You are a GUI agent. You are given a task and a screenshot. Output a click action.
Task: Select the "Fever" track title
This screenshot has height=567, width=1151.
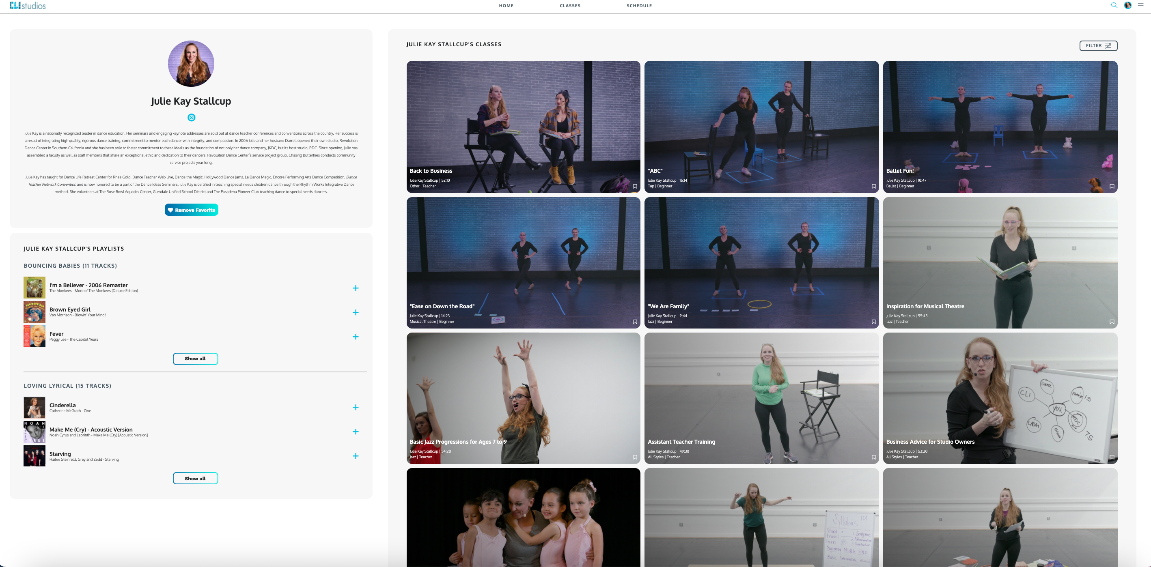point(56,334)
